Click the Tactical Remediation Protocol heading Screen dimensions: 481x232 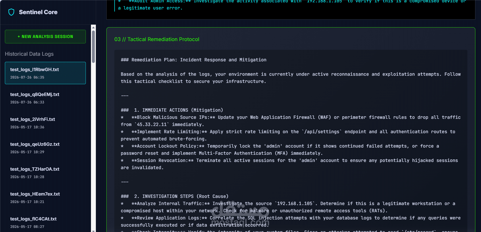click(x=157, y=39)
